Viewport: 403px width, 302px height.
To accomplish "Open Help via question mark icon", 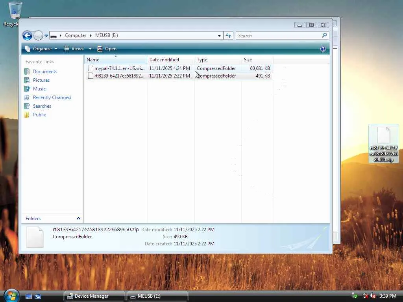I will [323, 49].
